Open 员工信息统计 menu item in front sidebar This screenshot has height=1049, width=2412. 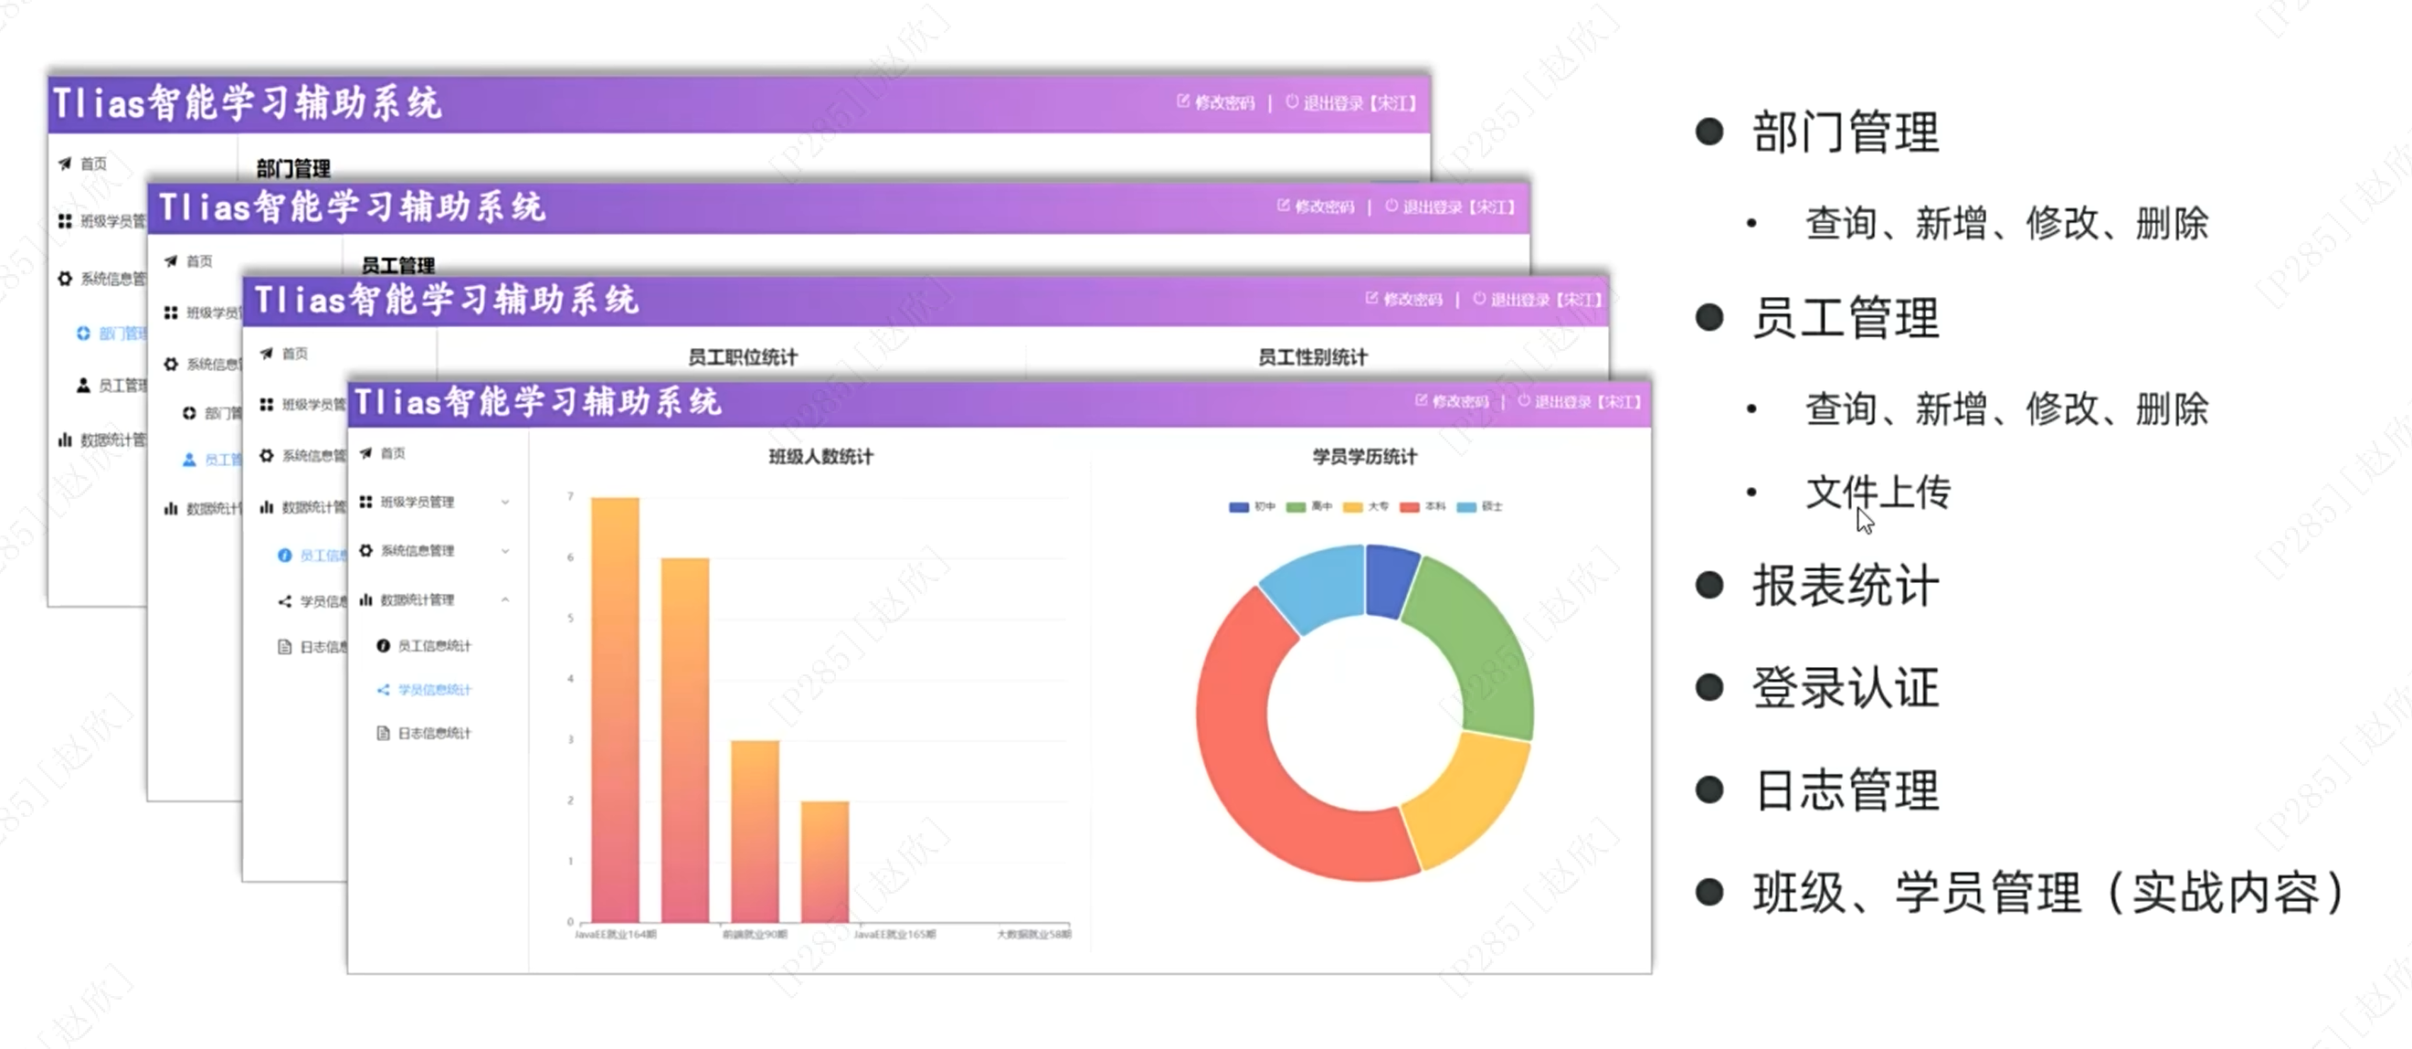click(x=435, y=646)
